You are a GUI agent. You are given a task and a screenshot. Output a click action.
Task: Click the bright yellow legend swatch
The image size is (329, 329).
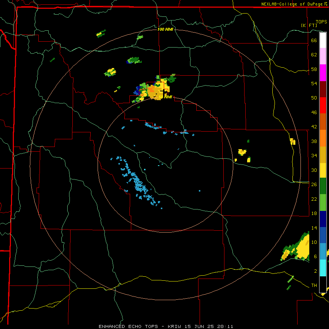tap(323, 170)
